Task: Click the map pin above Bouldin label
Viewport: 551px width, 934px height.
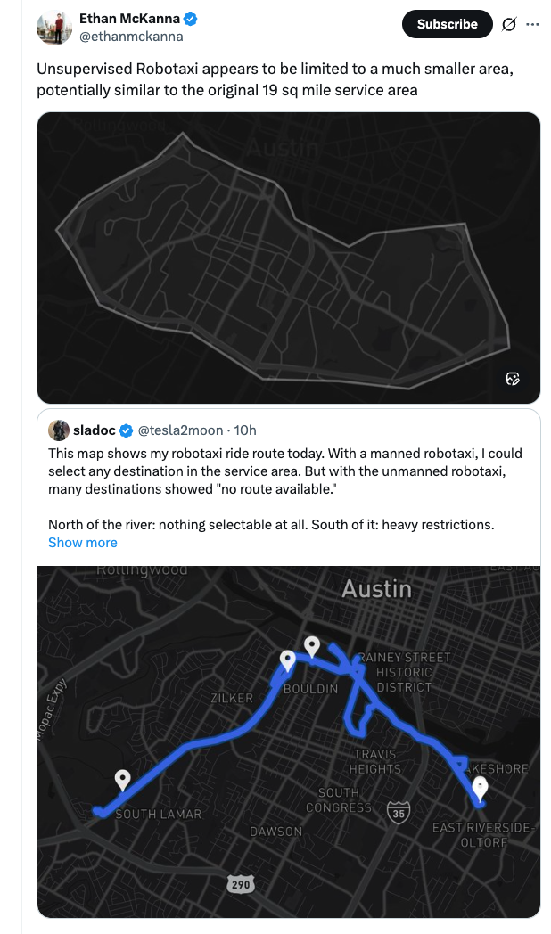Action: coord(288,660)
